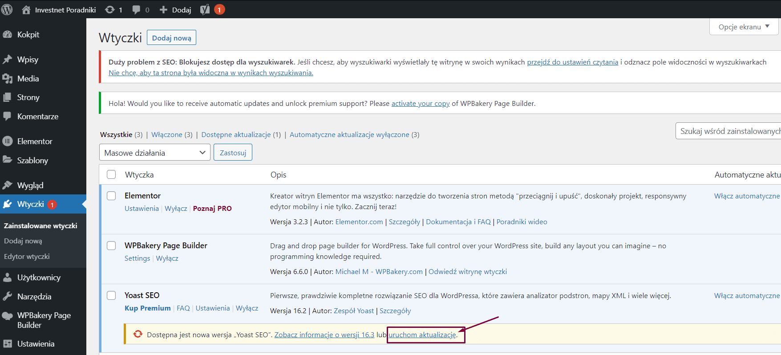This screenshot has height=355, width=781.
Task: Expand the Opcje ekranu panel
Action: 744,27
